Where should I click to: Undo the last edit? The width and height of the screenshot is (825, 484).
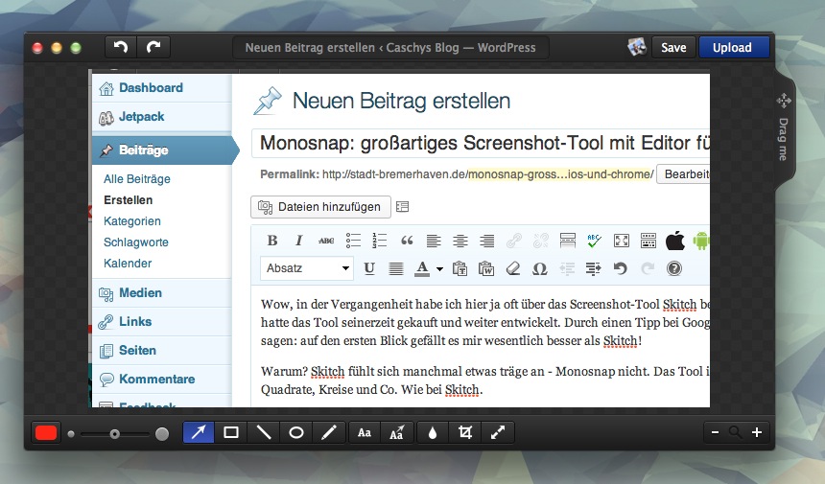pos(120,47)
